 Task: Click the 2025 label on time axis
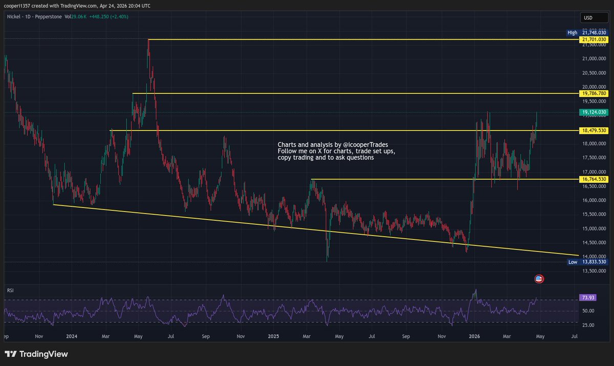(273, 336)
